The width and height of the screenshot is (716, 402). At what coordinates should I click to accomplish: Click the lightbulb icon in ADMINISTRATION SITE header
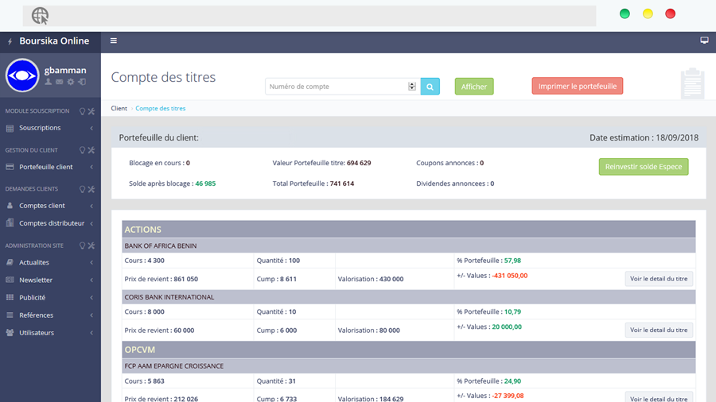coord(82,245)
